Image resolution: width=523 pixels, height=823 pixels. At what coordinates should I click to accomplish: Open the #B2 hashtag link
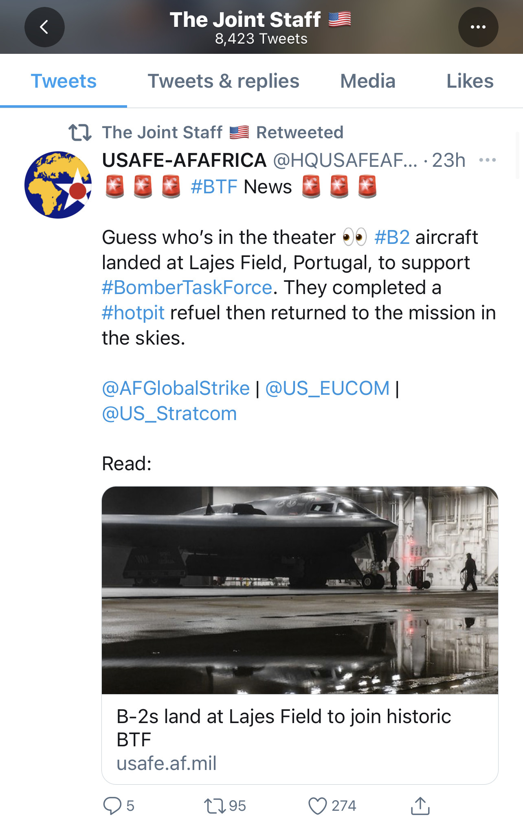pos(392,237)
